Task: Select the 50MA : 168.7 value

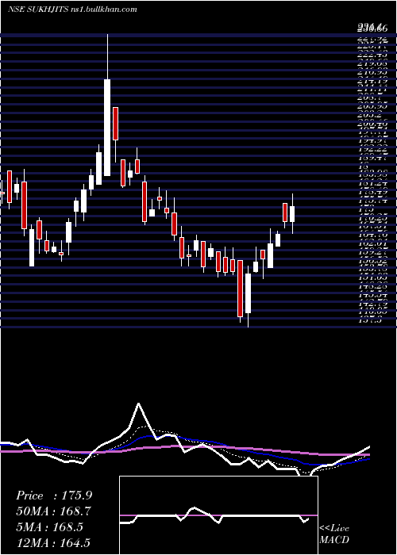Action: (53, 511)
